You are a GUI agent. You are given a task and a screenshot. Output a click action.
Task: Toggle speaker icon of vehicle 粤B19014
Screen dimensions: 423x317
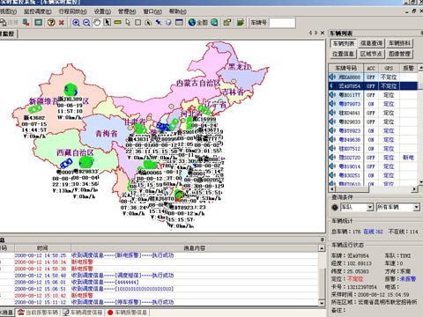[332, 166]
